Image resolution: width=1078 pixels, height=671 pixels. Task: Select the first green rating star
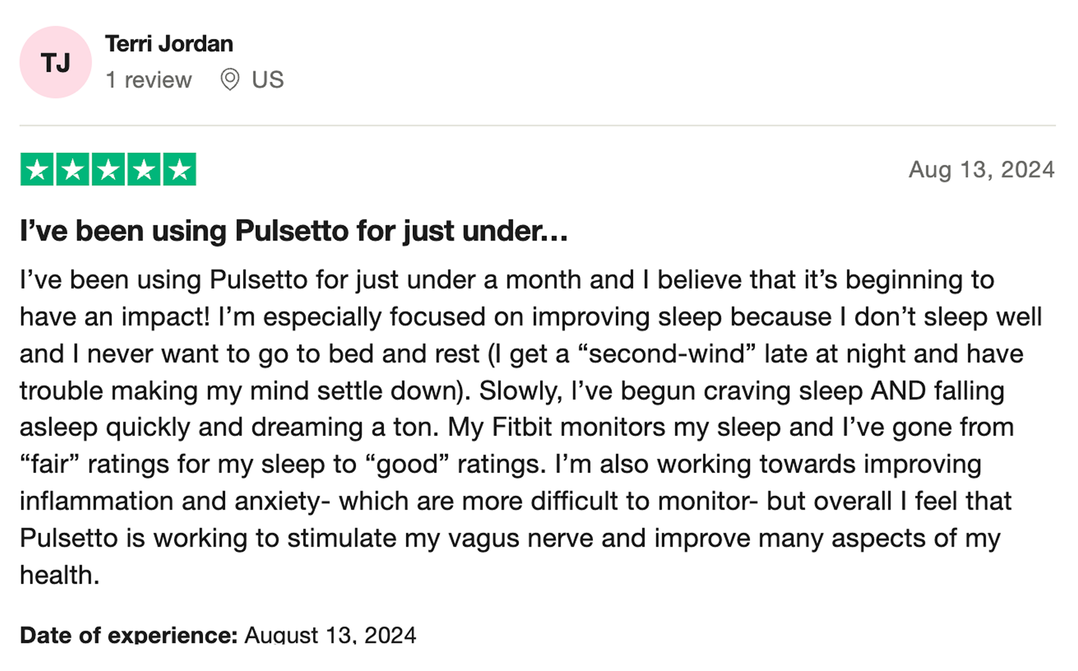coord(37,169)
